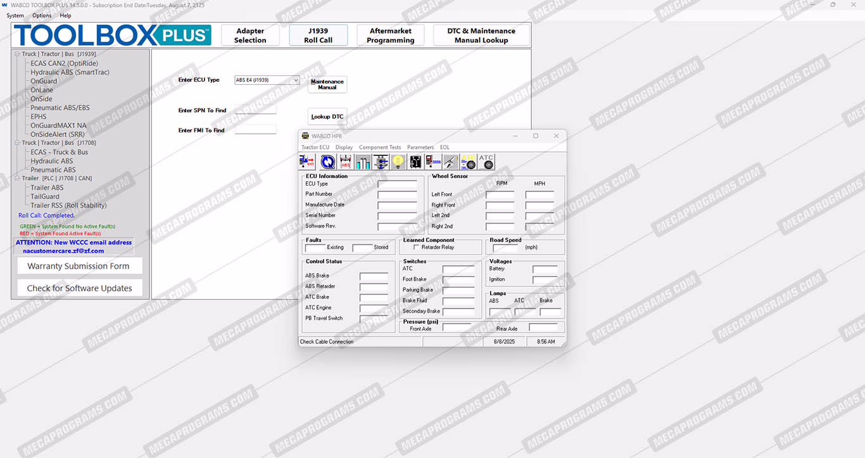
Task: Click the Lookup DTC button
Action: 327,117
